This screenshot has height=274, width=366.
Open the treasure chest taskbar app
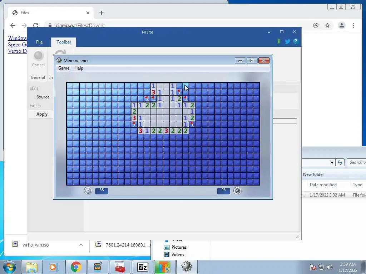point(98,267)
